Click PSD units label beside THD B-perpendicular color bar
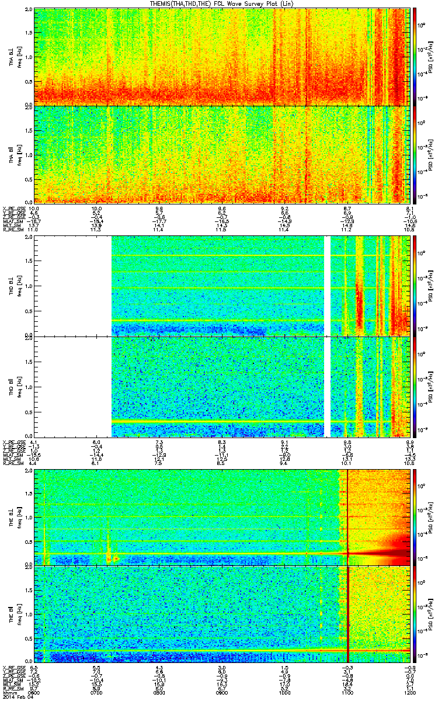The height and width of the screenshot is (701, 438). [431, 285]
